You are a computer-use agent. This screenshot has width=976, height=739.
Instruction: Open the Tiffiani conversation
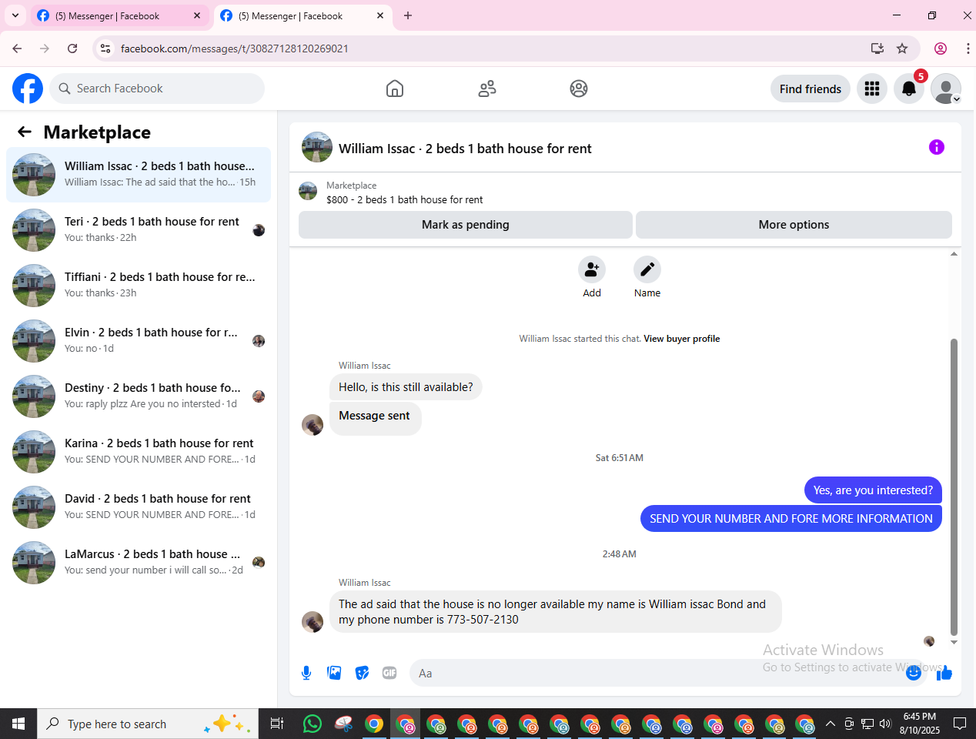pos(139,286)
